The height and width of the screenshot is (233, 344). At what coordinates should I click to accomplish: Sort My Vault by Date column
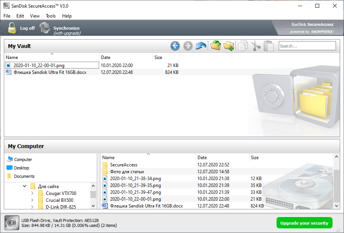(x=126, y=57)
